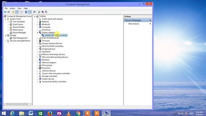The height and width of the screenshot is (116, 206).
Task: Select Storage controllers category
Action: tap(50, 76)
